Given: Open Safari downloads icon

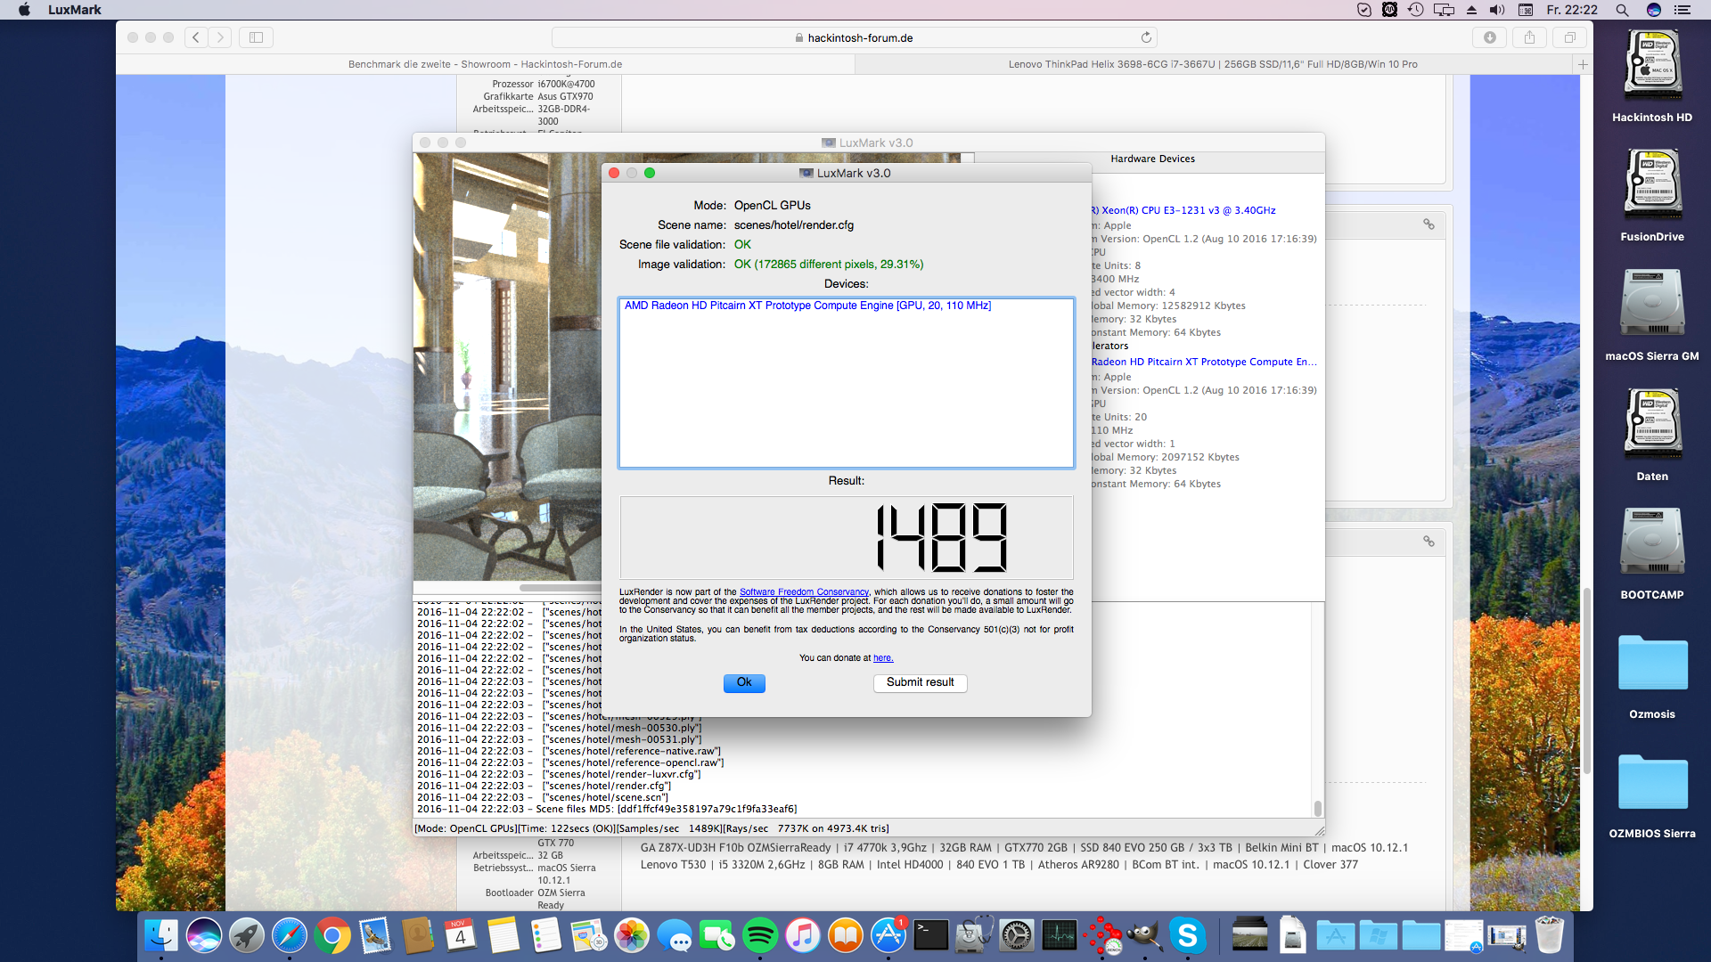Looking at the screenshot, I should (1489, 37).
